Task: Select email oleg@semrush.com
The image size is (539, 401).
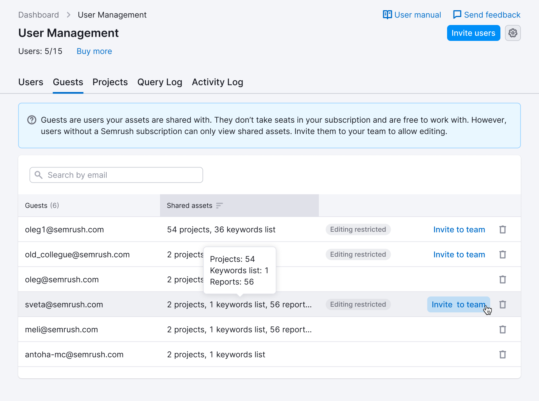Action: 62,279
